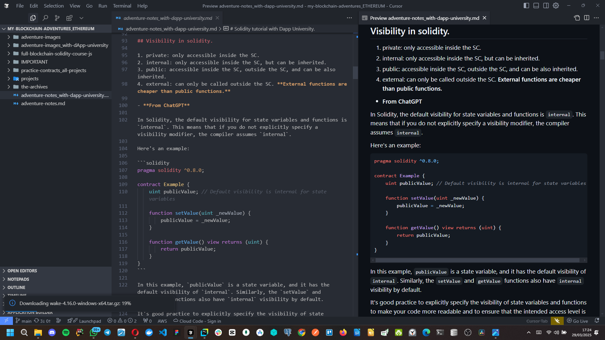Open the Explorer files icon

coord(33,18)
